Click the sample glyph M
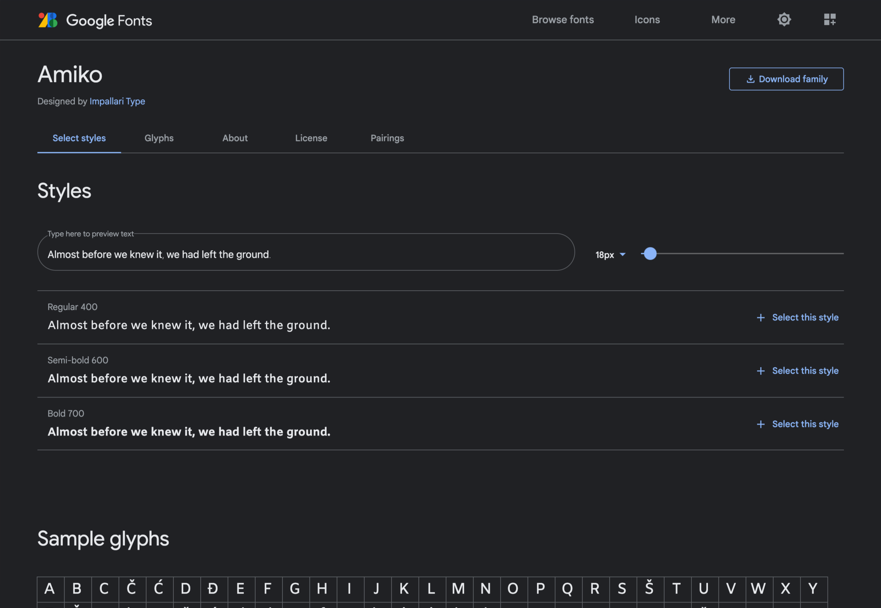 coord(459,589)
